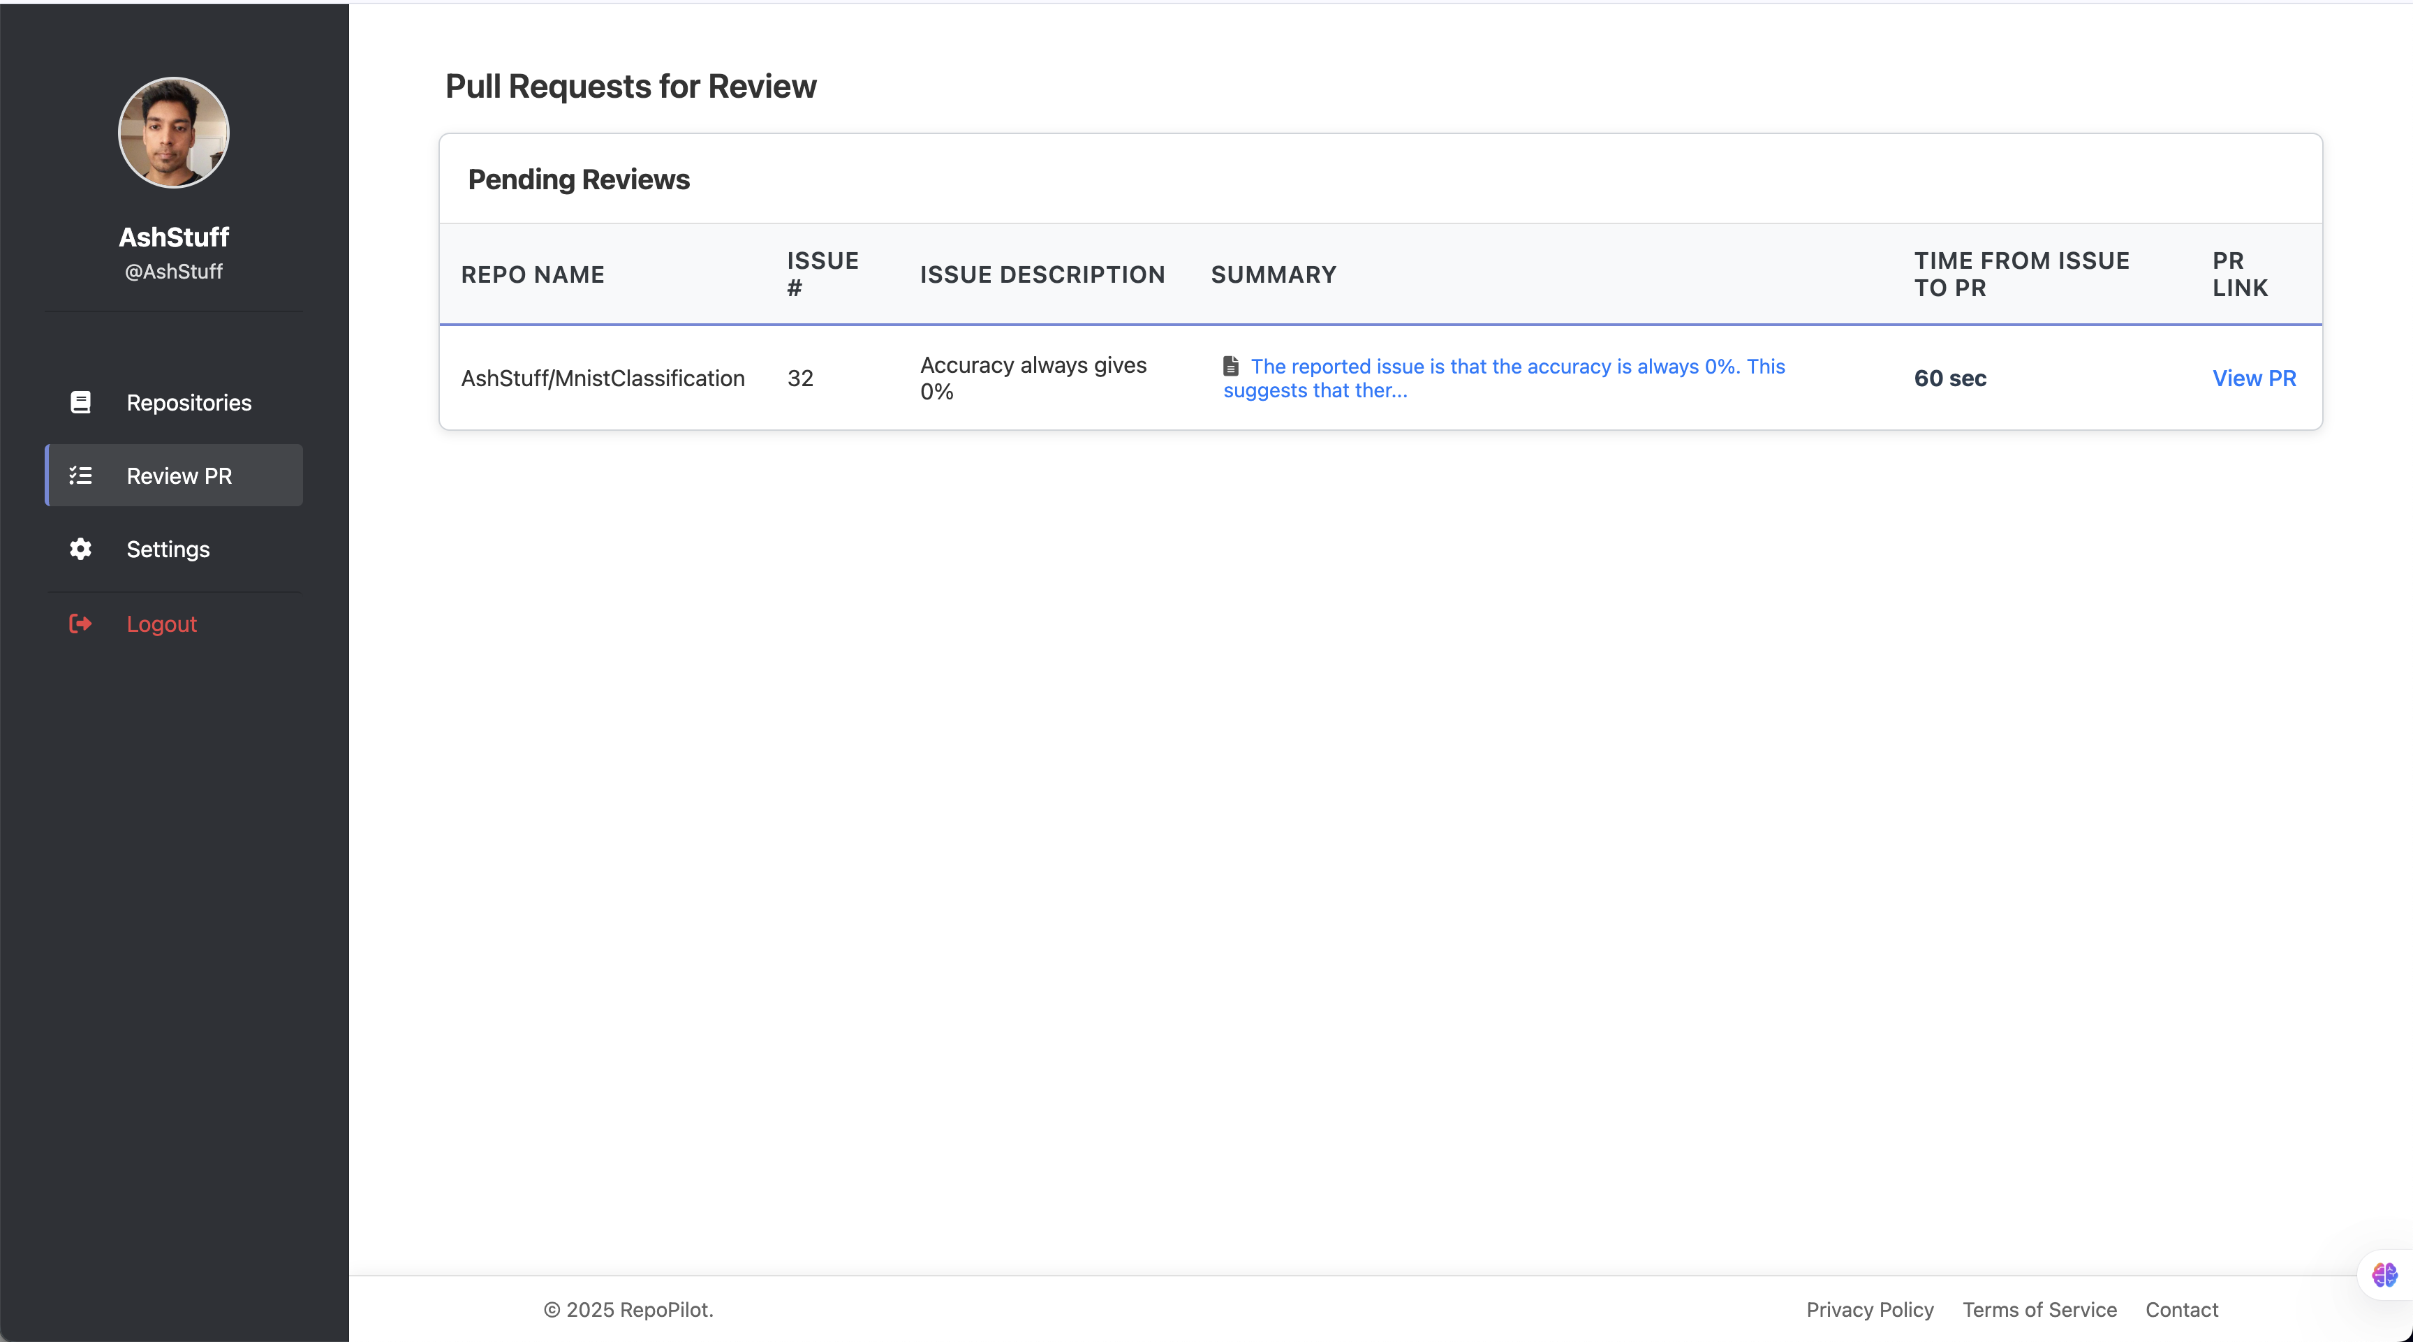Log out using the Logout label
The height and width of the screenshot is (1342, 2413).
tap(161, 624)
